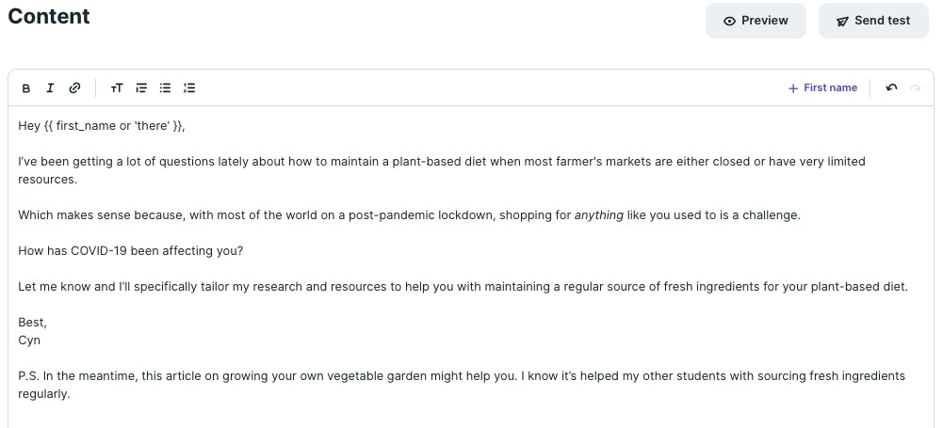
Task: Click the 'Best,' closing line
Action: [x=32, y=323]
